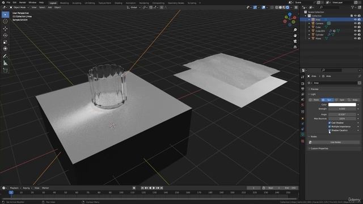Select the Transform tool
This screenshot has width=363, height=204.
pyautogui.click(x=5, y=49)
